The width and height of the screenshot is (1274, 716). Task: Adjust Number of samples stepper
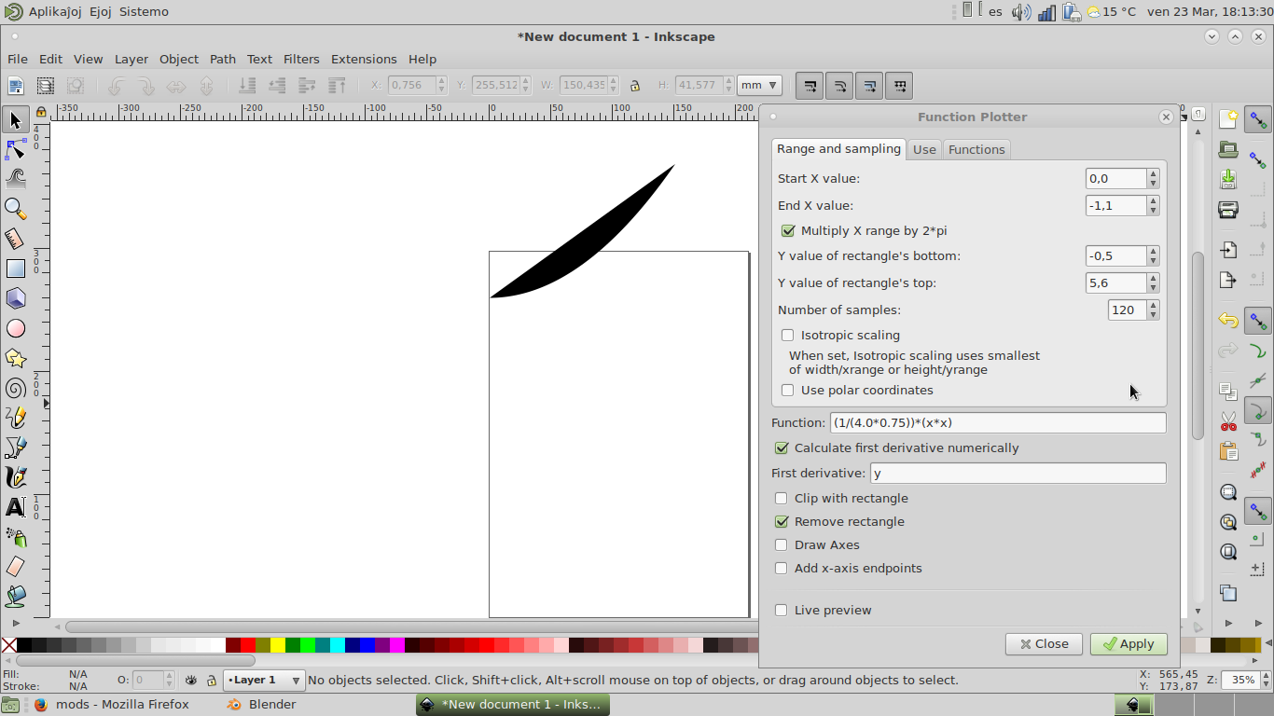tap(1154, 310)
